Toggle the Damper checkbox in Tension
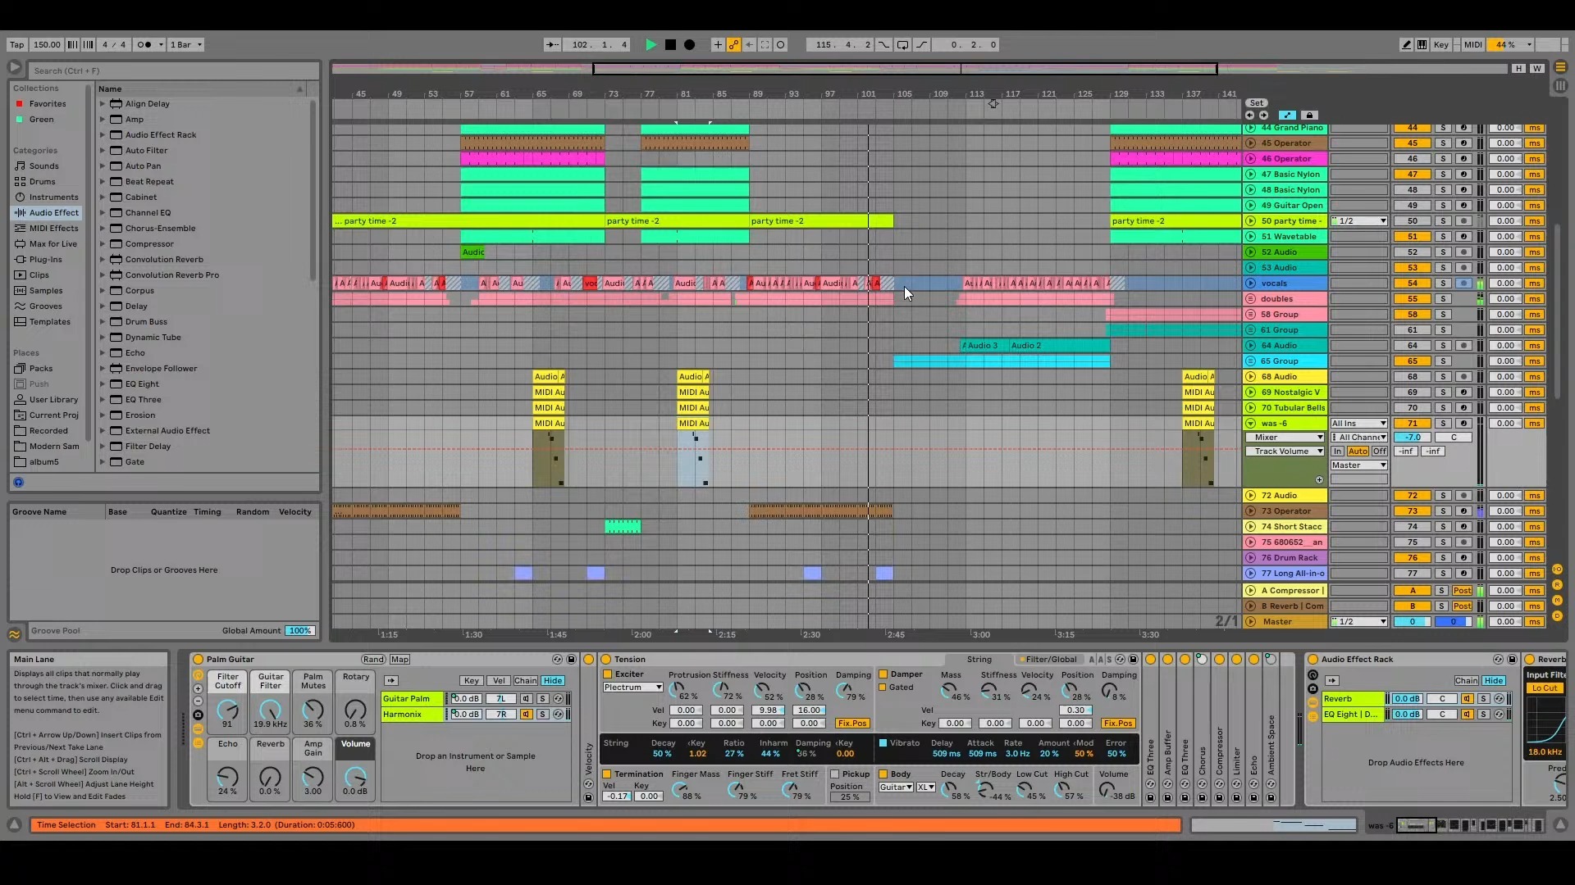 [883, 674]
